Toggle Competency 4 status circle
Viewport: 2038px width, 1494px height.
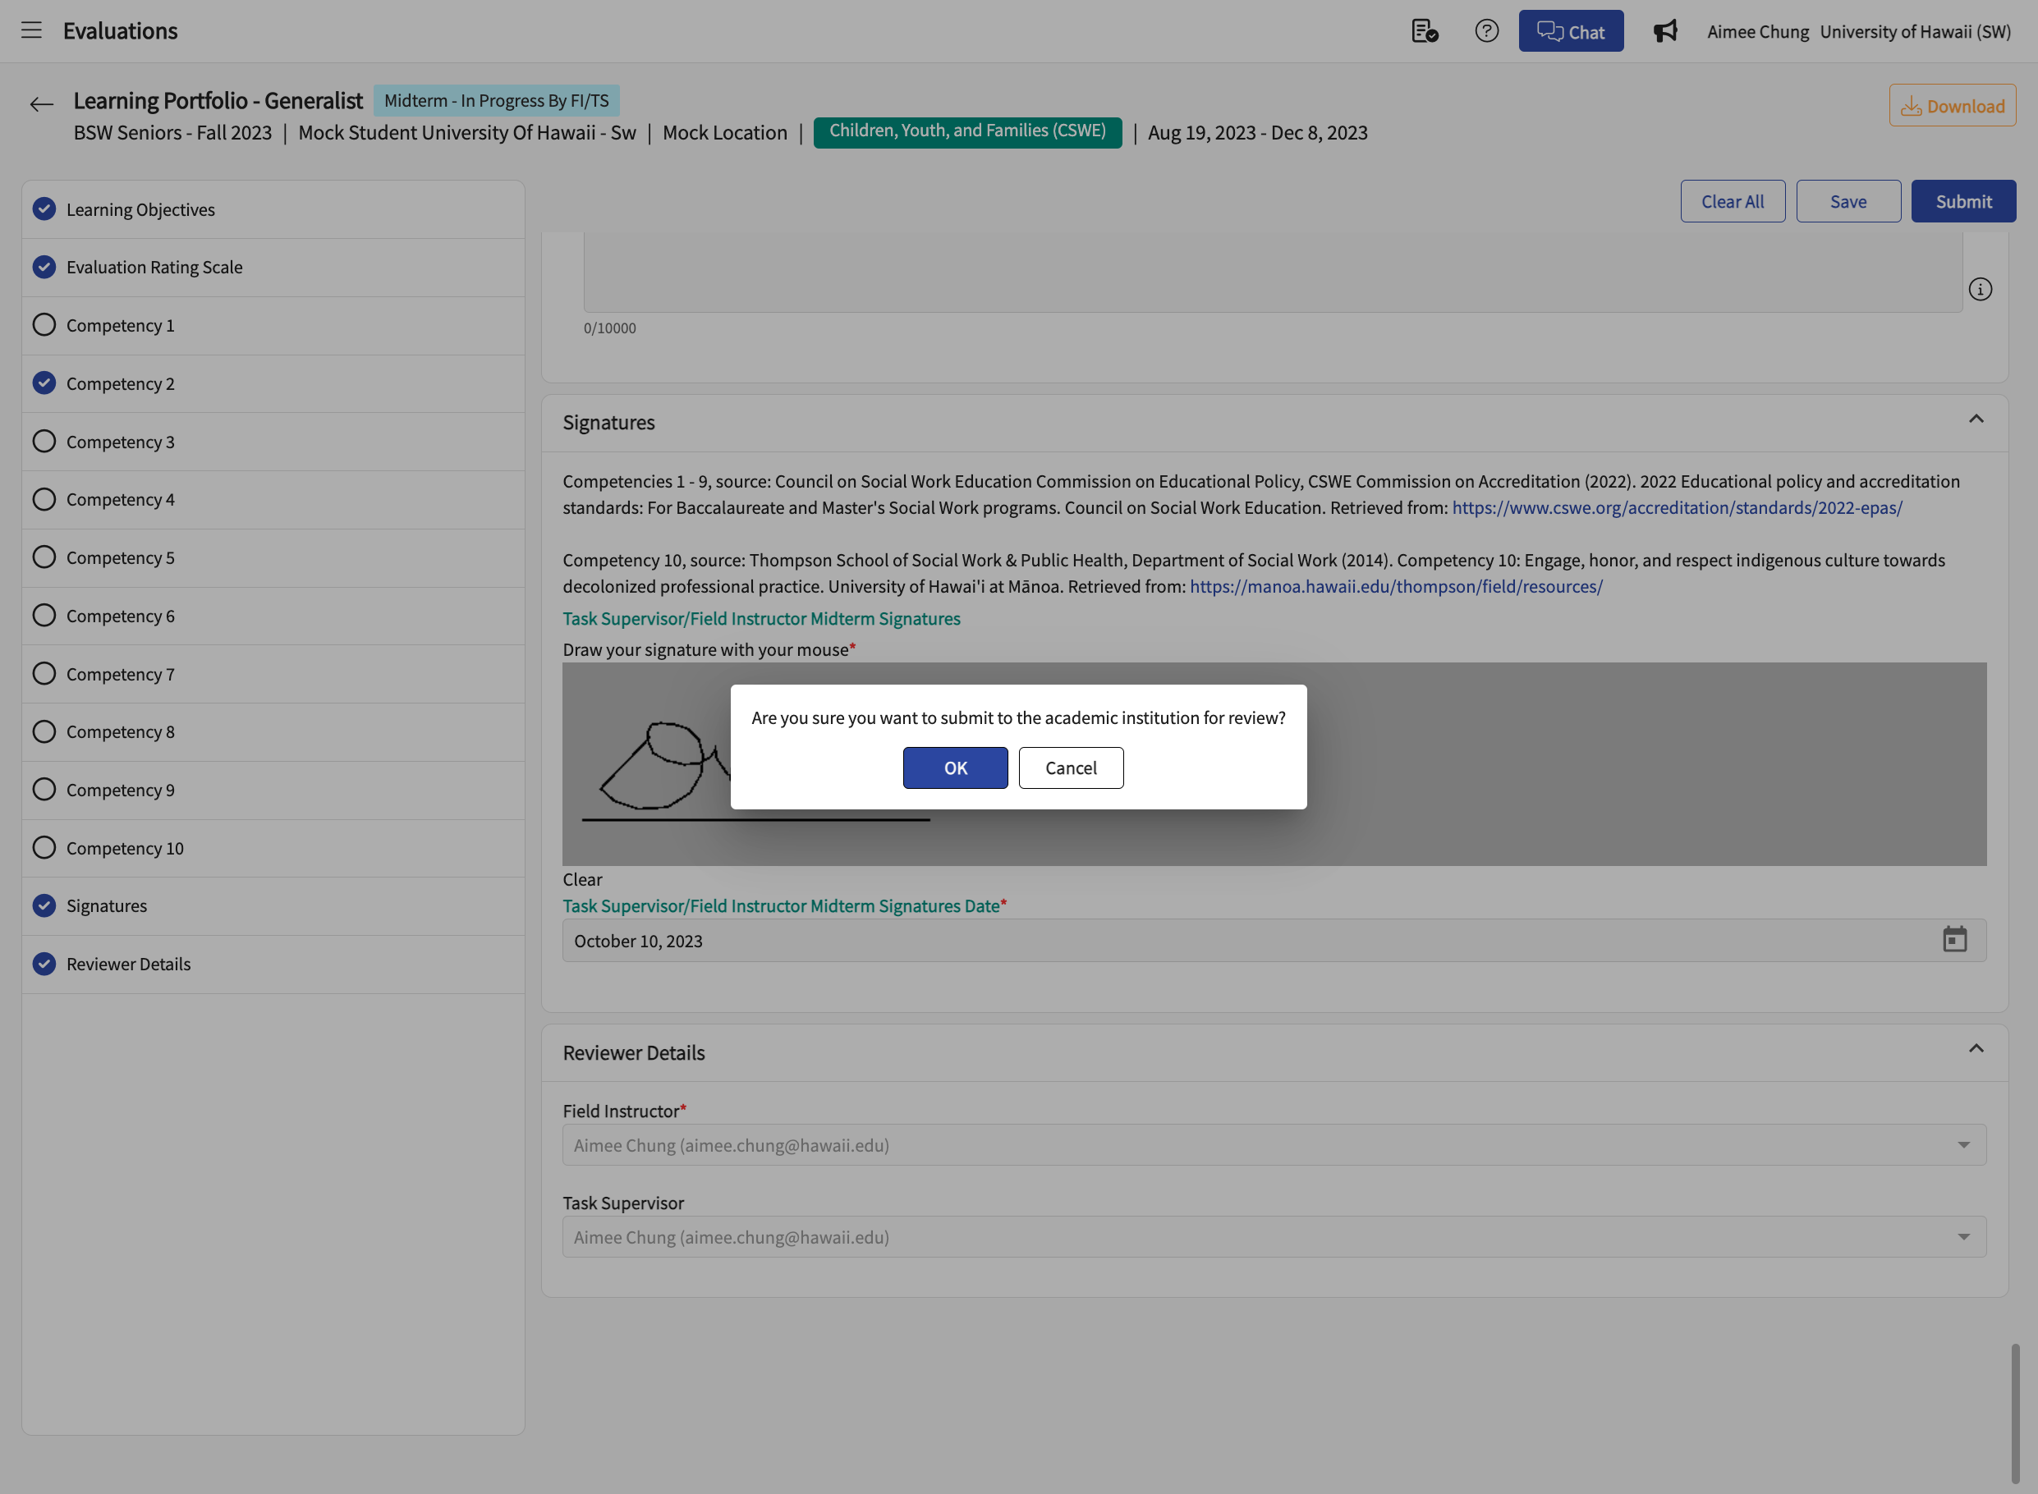(44, 499)
